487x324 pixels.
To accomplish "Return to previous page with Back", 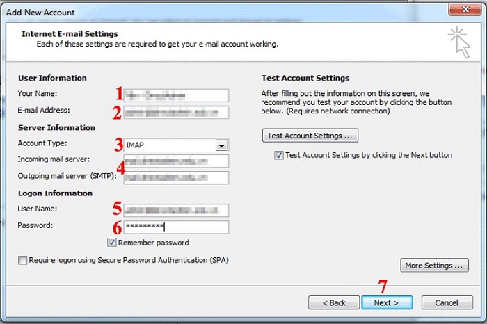I will point(333,302).
